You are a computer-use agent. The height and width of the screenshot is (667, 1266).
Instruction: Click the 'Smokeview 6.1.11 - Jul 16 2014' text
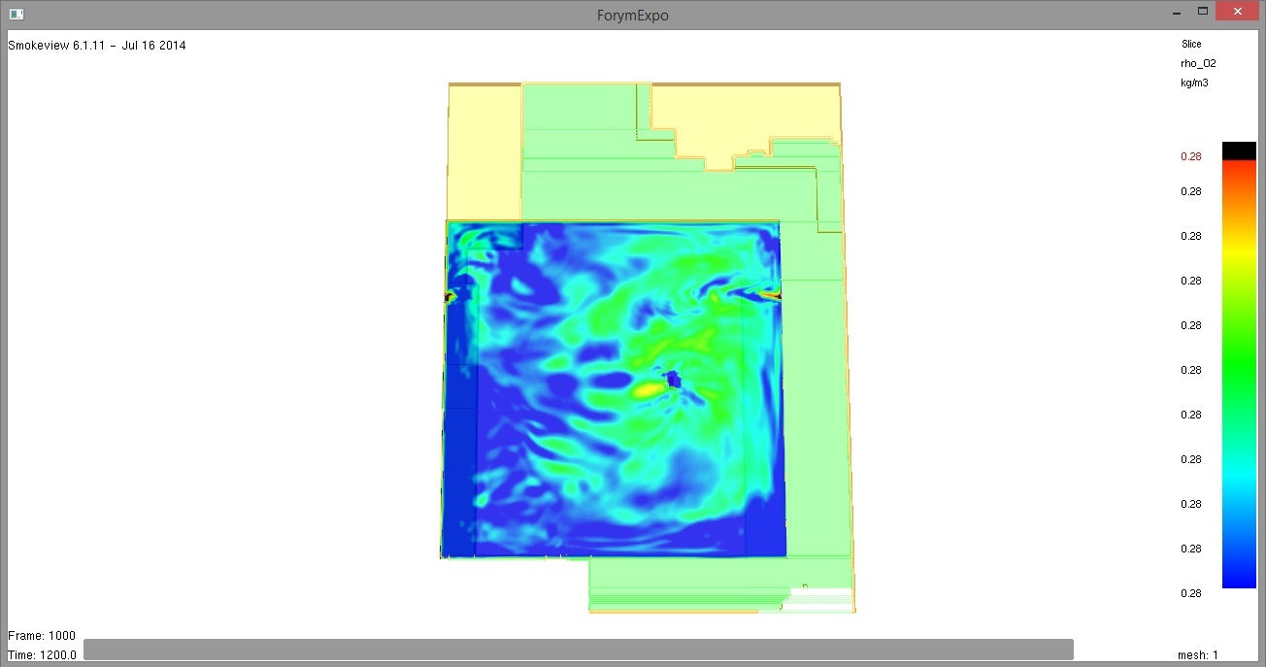click(x=97, y=46)
